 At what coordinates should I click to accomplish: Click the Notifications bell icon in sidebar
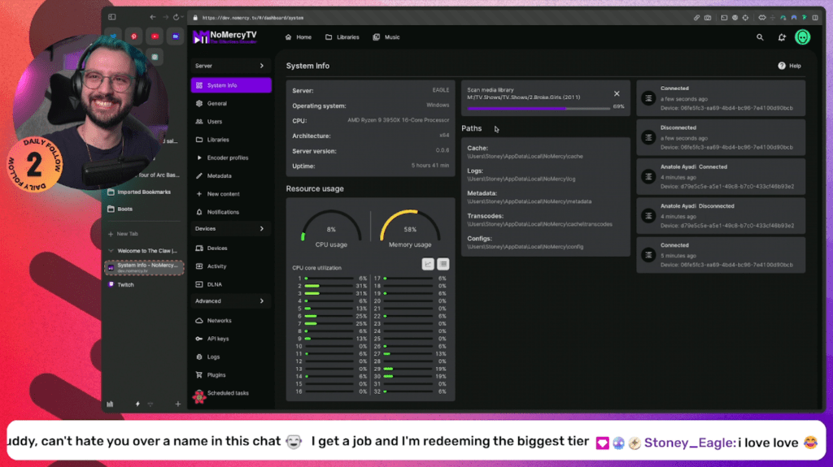199,212
